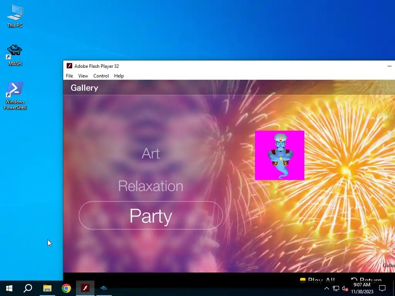This screenshot has width=395, height=296.
Task: Click the Gallery heading text
Action: click(x=84, y=88)
